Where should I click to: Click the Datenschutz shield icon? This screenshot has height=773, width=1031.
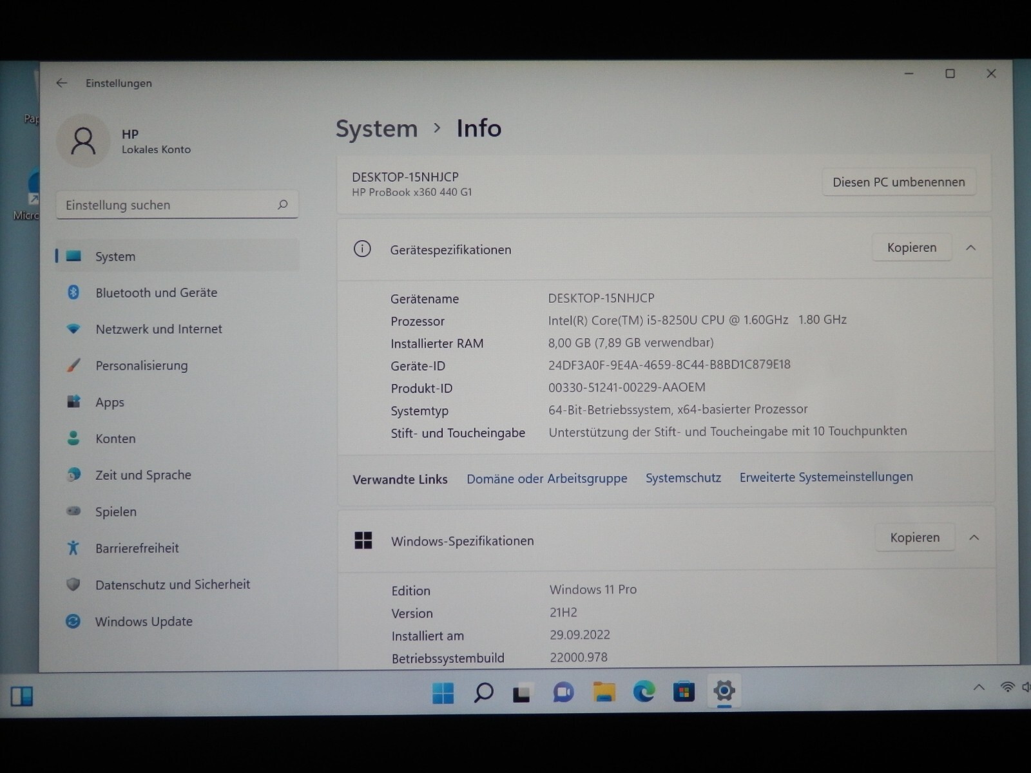(73, 584)
